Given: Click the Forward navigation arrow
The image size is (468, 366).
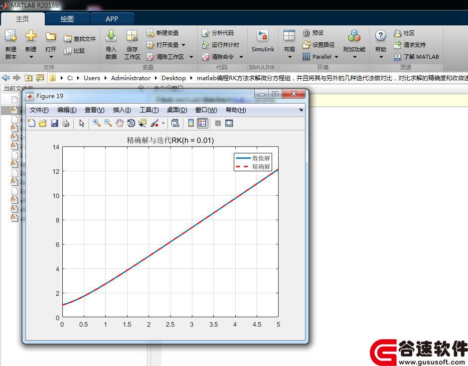Looking at the screenshot, I should (x=16, y=78).
